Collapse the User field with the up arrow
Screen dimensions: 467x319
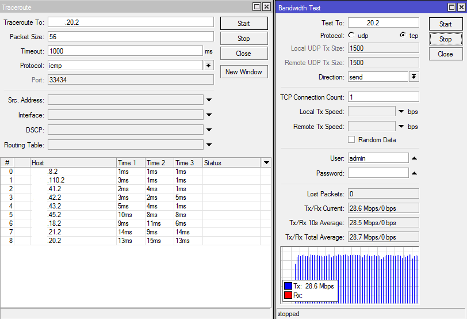click(414, 158)
